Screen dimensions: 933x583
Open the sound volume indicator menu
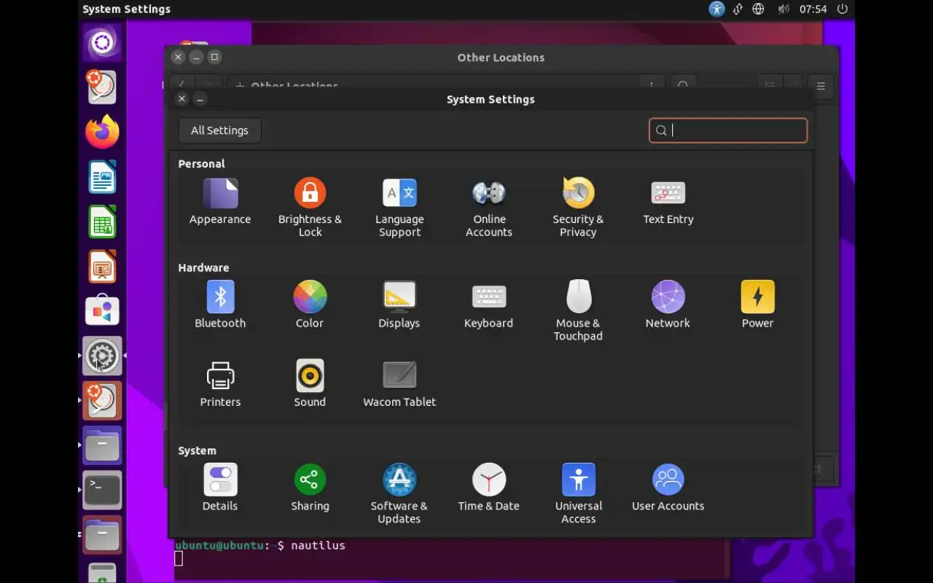784,9
